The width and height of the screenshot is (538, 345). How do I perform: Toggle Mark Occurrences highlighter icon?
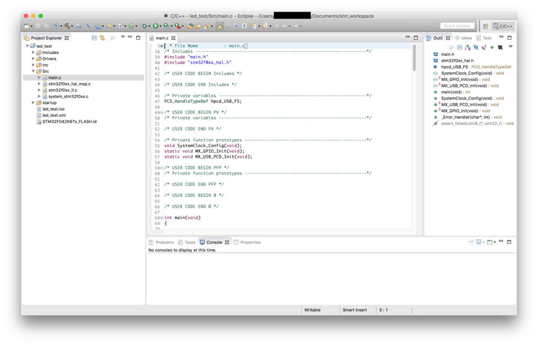220,26
